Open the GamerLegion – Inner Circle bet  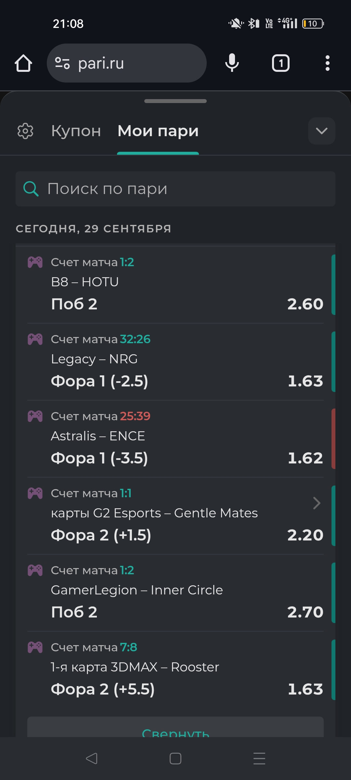[x=175, y=593]
